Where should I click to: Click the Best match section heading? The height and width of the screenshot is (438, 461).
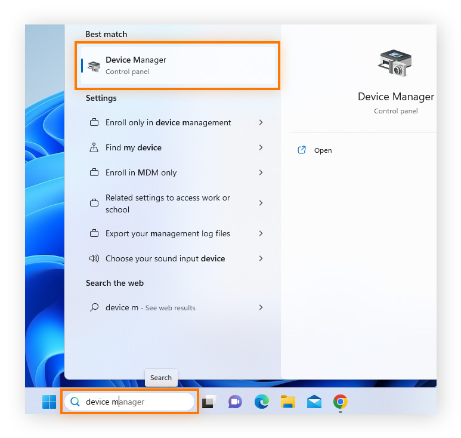[x=106, y=34]
